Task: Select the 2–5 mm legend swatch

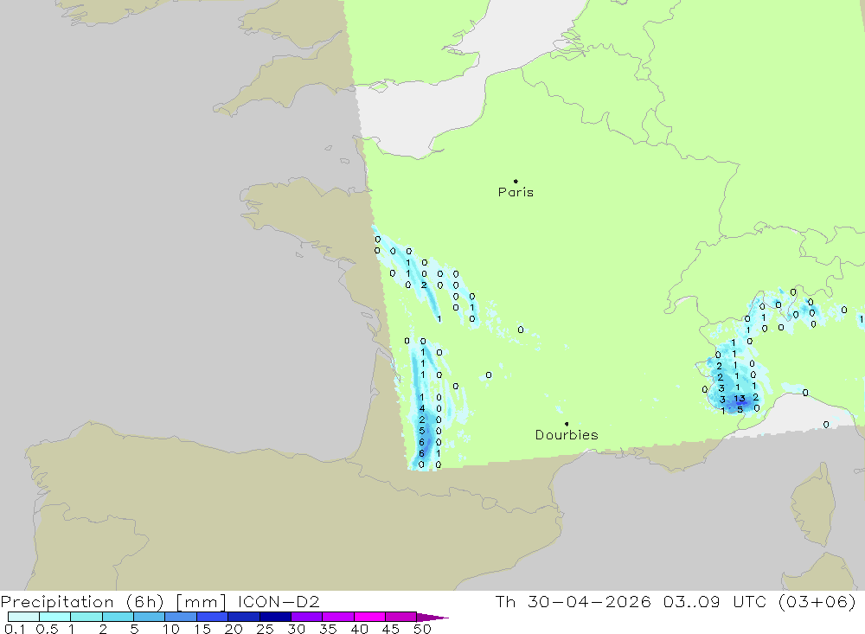Action: click(118, 617)
